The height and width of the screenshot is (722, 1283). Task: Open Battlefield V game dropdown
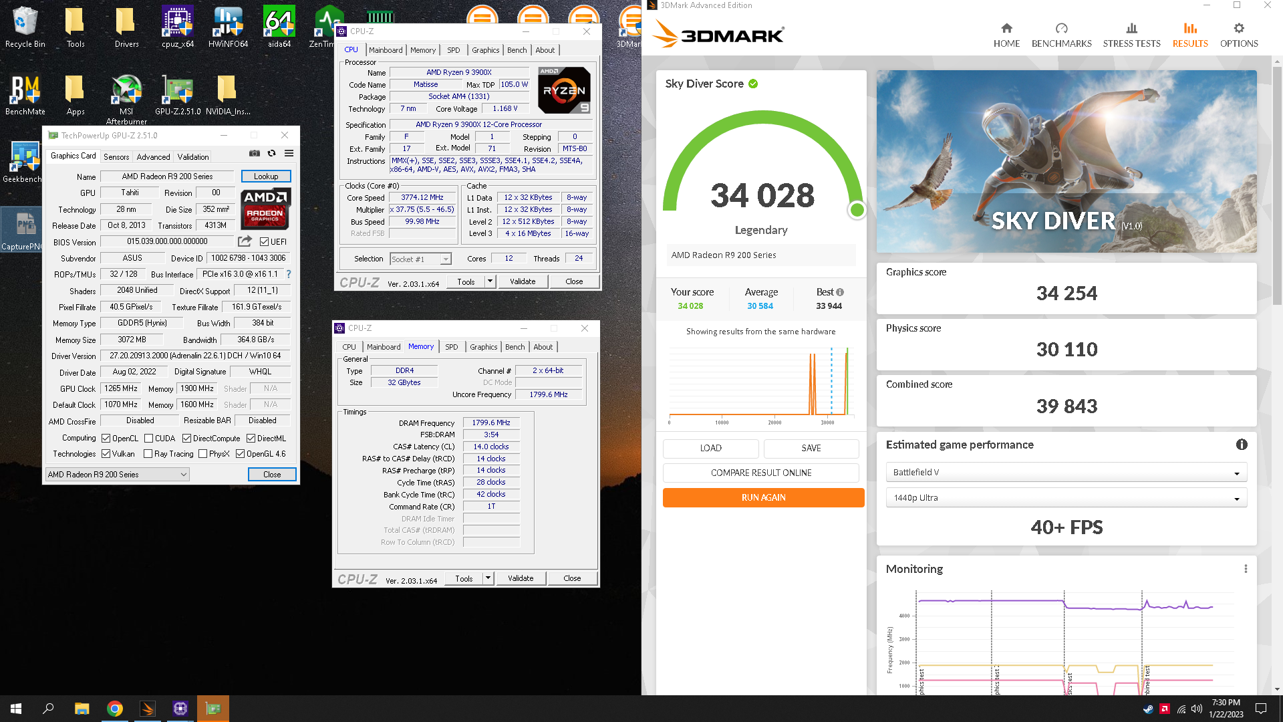click(1066, 473)
